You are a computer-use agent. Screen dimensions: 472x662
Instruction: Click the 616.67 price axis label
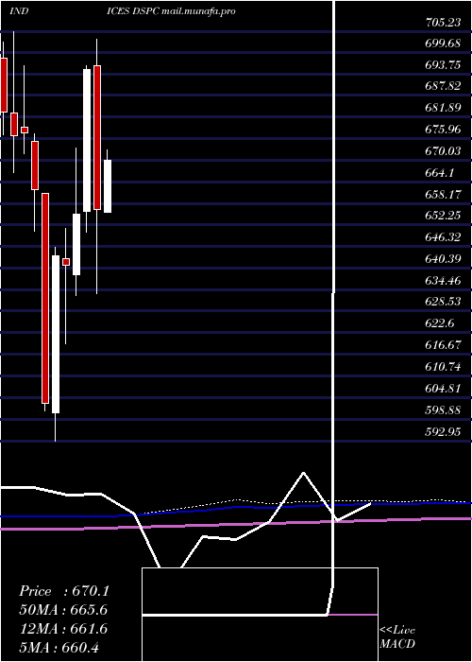click(443, 344)
